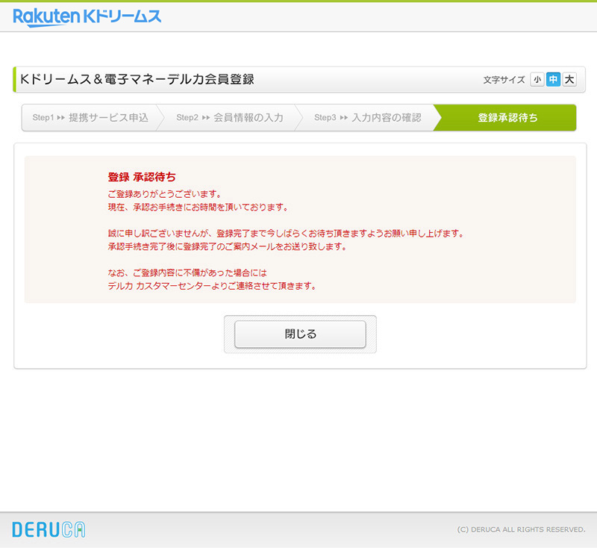Select Step3 入力内容の確認 step
This screenshot has width=597, height=548.
[x=367, y=118]
